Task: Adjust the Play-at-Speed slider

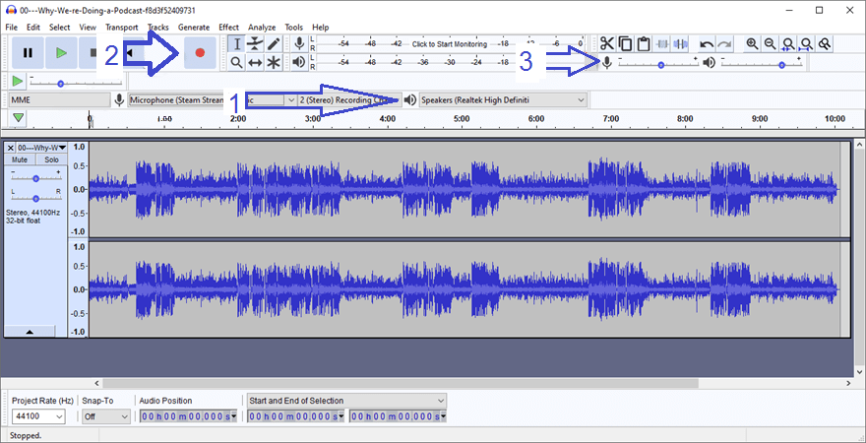Action: pos(76,84)
